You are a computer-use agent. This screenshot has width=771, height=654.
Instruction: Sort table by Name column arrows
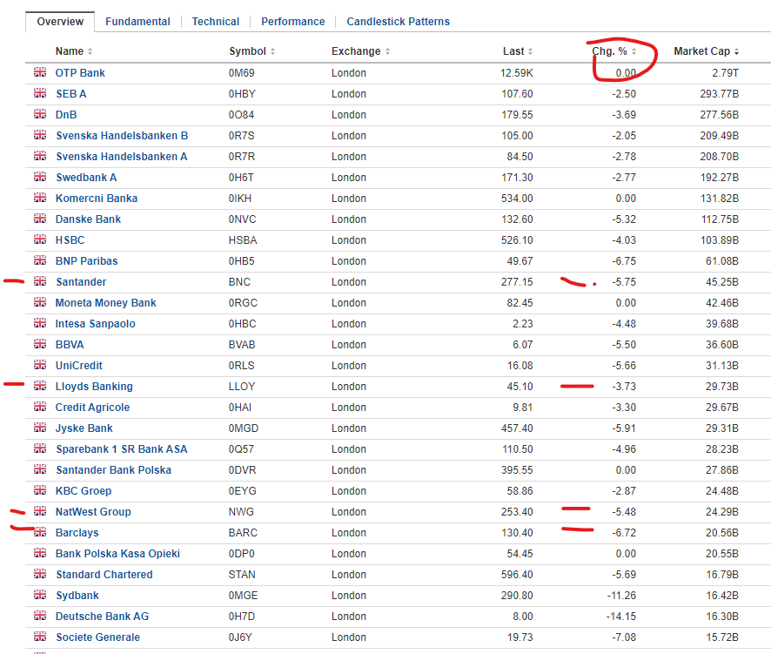click(x=90, y=51)
